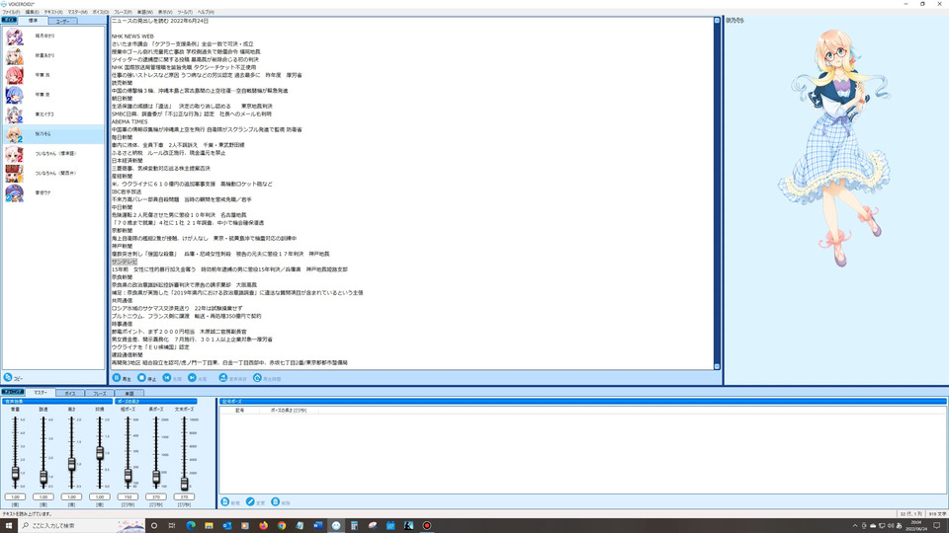Image resolution: width=949 pixels, height=533 pixels.
Task: Open the ファイル(F) menu
Action: 11,12
